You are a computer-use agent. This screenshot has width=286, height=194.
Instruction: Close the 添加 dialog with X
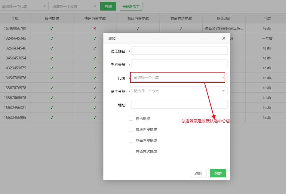224,38
